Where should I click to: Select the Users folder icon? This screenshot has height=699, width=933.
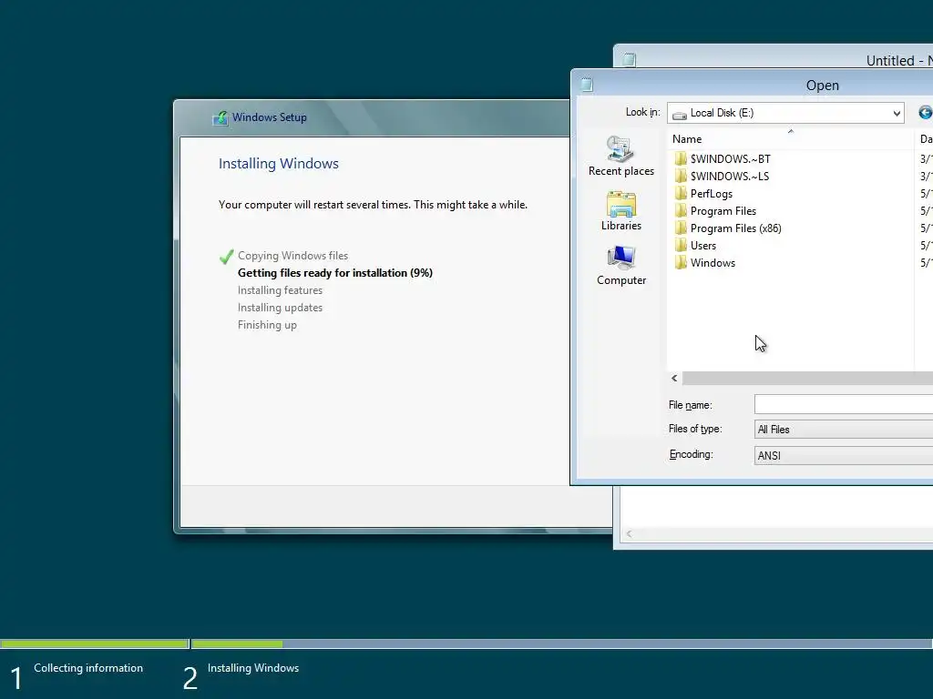tap(681, 245)
